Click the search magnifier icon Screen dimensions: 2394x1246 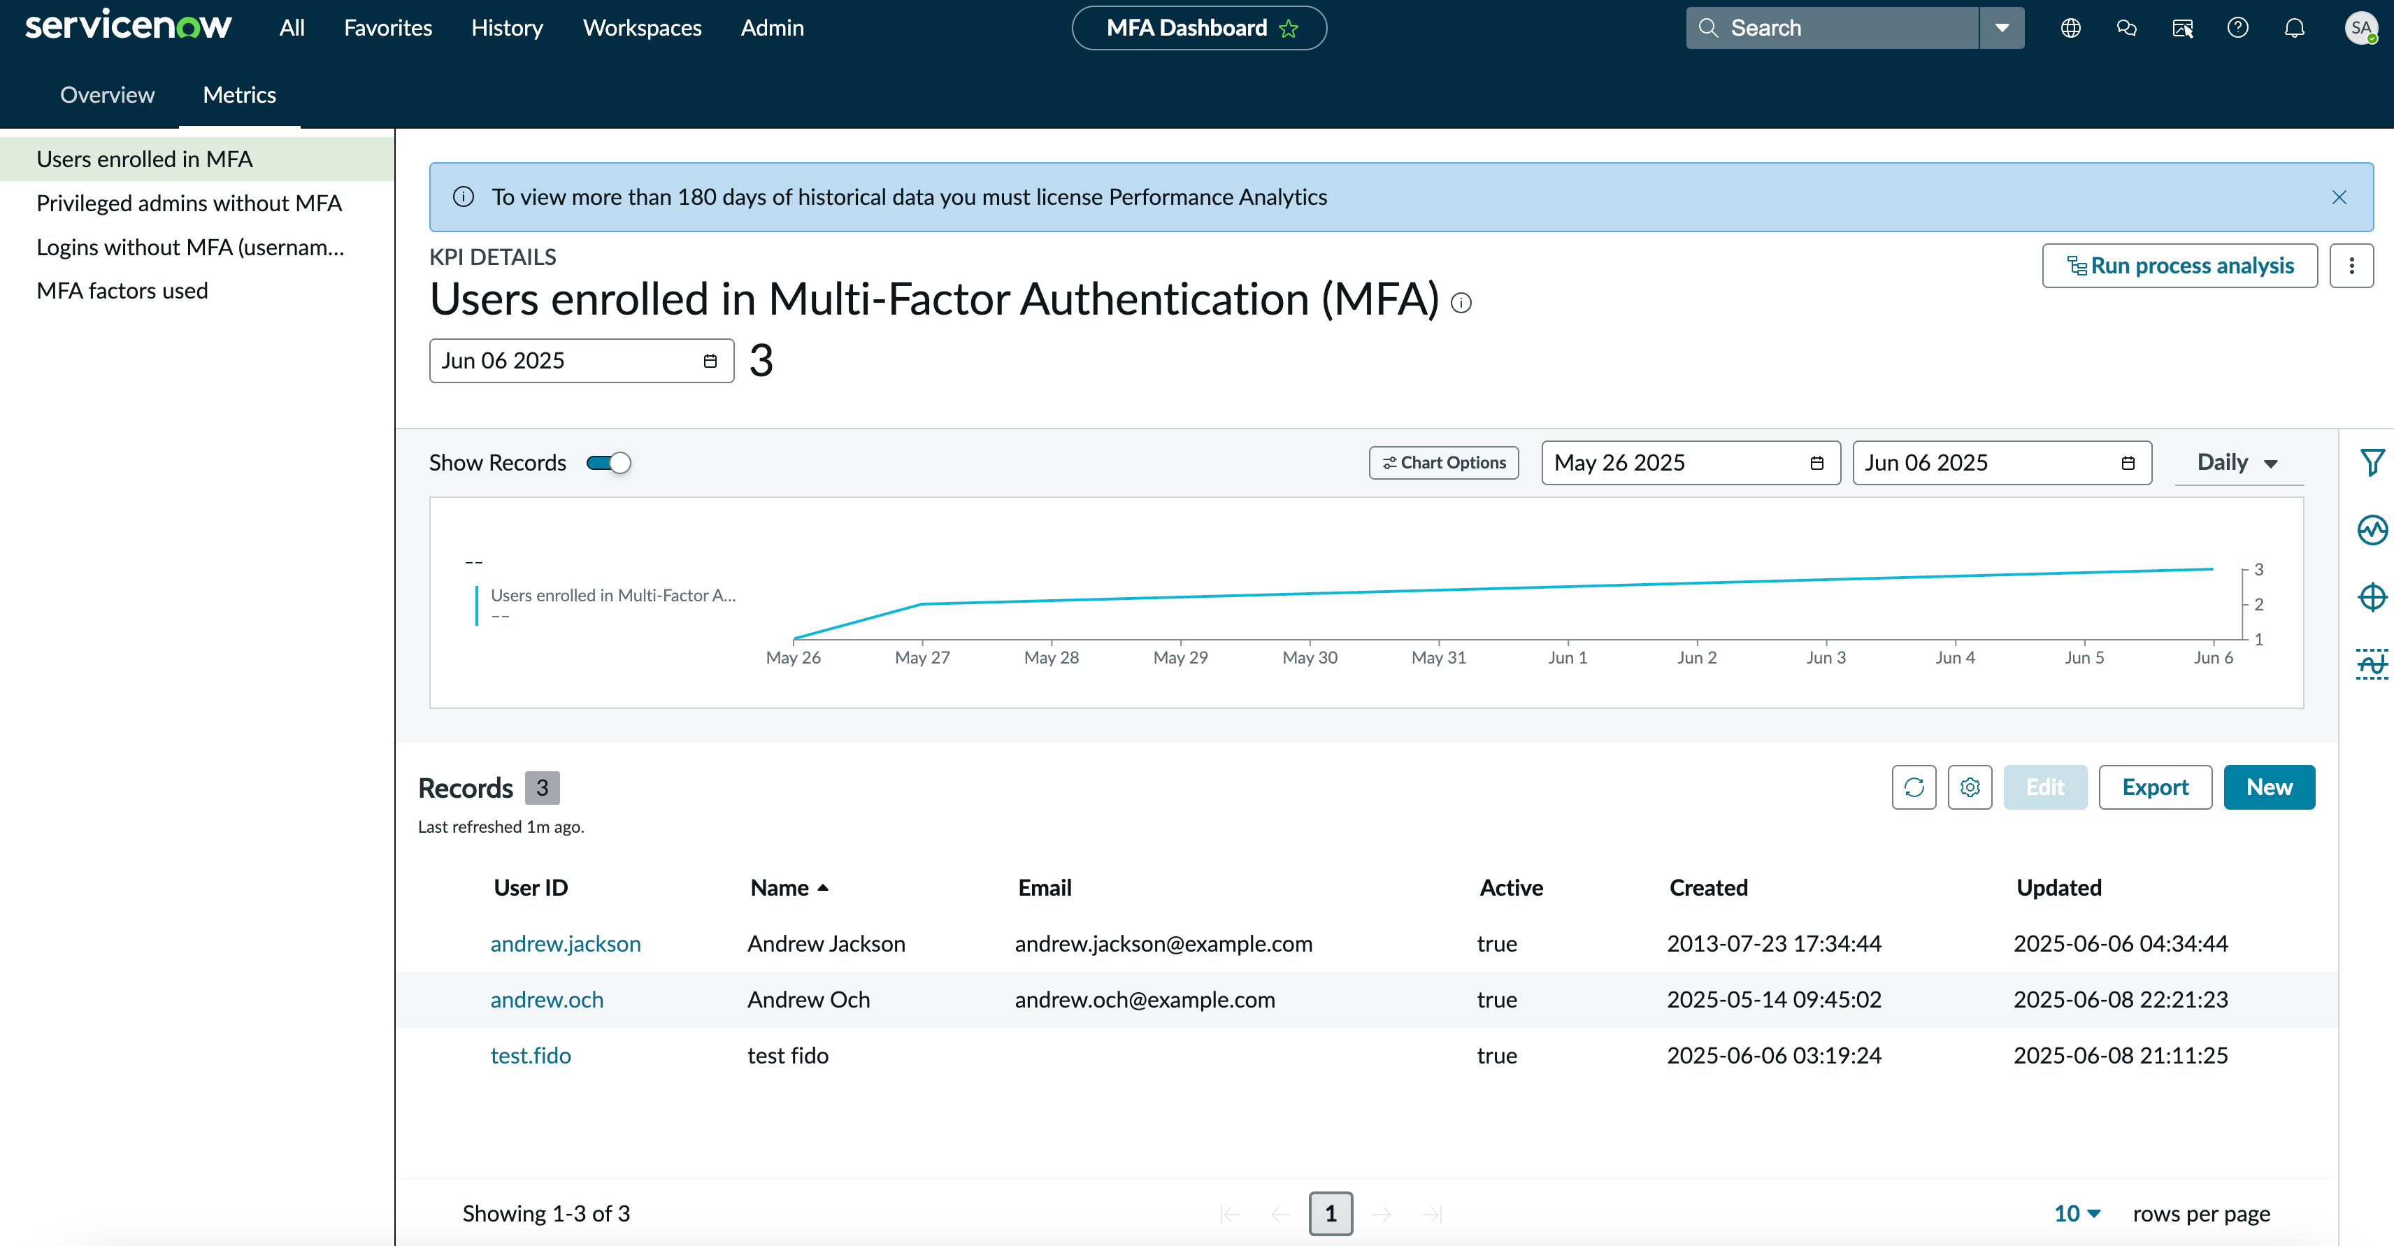[1708, 28]
